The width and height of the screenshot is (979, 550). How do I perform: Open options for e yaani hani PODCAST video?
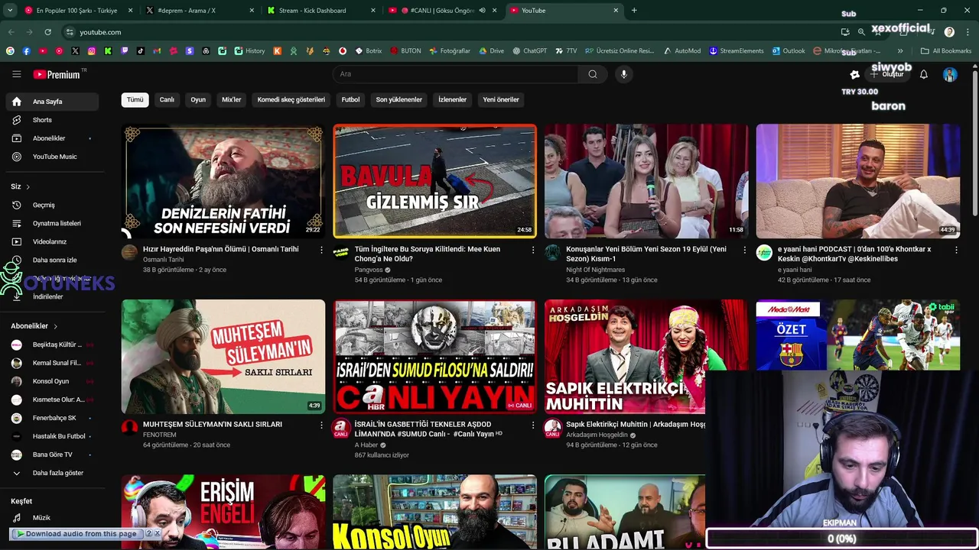pyautogui.click(x=956, y=250)
